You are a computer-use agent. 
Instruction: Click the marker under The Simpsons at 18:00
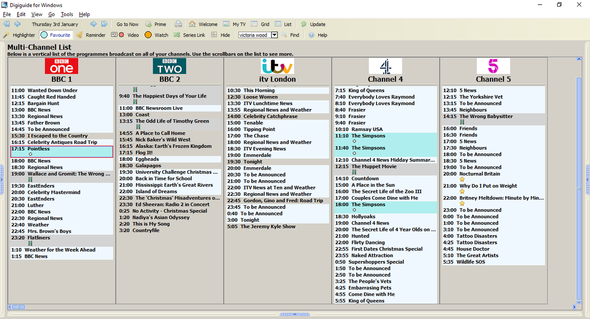[x=354, y=210]
